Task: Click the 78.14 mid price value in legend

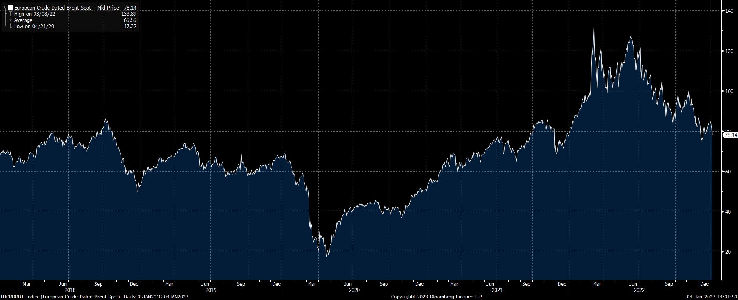Action: point(130,8)
